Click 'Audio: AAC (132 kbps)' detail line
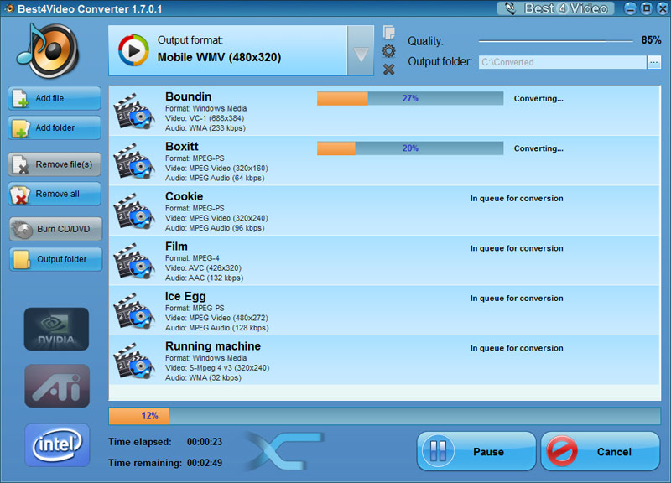 point(204,278)
